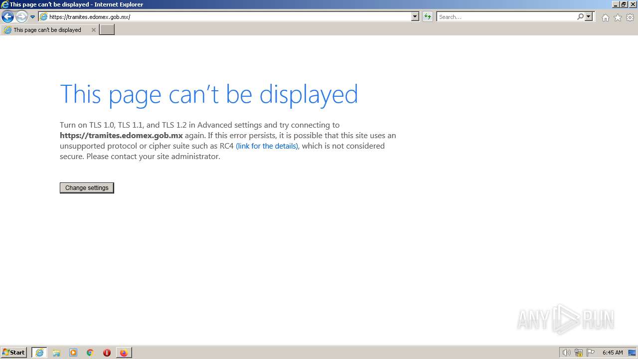This screenshot has height=359, width=638.
Task: Open the recent pages dropdown arrow
Action: 33,17
